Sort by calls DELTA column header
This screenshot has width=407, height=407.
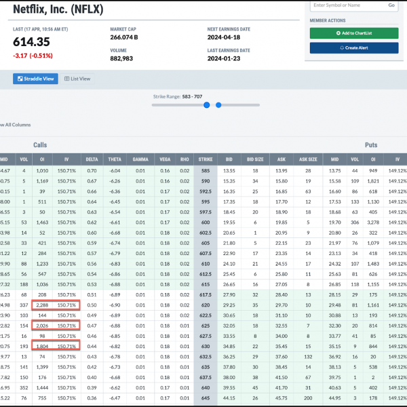pyautogui.click(x=92, y=159)
